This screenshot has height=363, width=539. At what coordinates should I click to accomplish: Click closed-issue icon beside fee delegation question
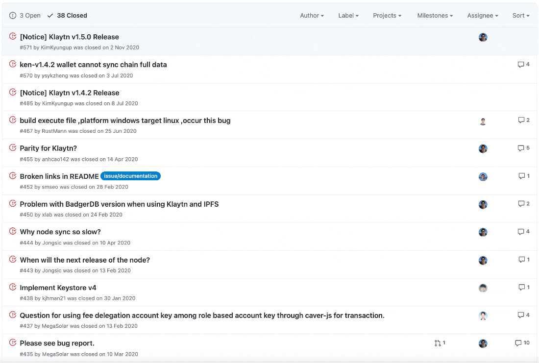[x=13, y=315]
